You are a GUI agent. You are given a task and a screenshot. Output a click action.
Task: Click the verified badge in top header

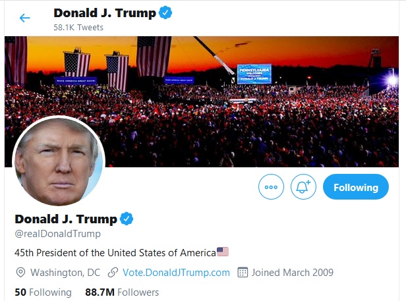(166, 13)
